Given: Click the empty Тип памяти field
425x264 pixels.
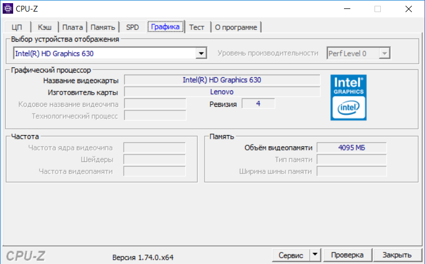Looking at the screenshot, I should (x=351, y=159).
